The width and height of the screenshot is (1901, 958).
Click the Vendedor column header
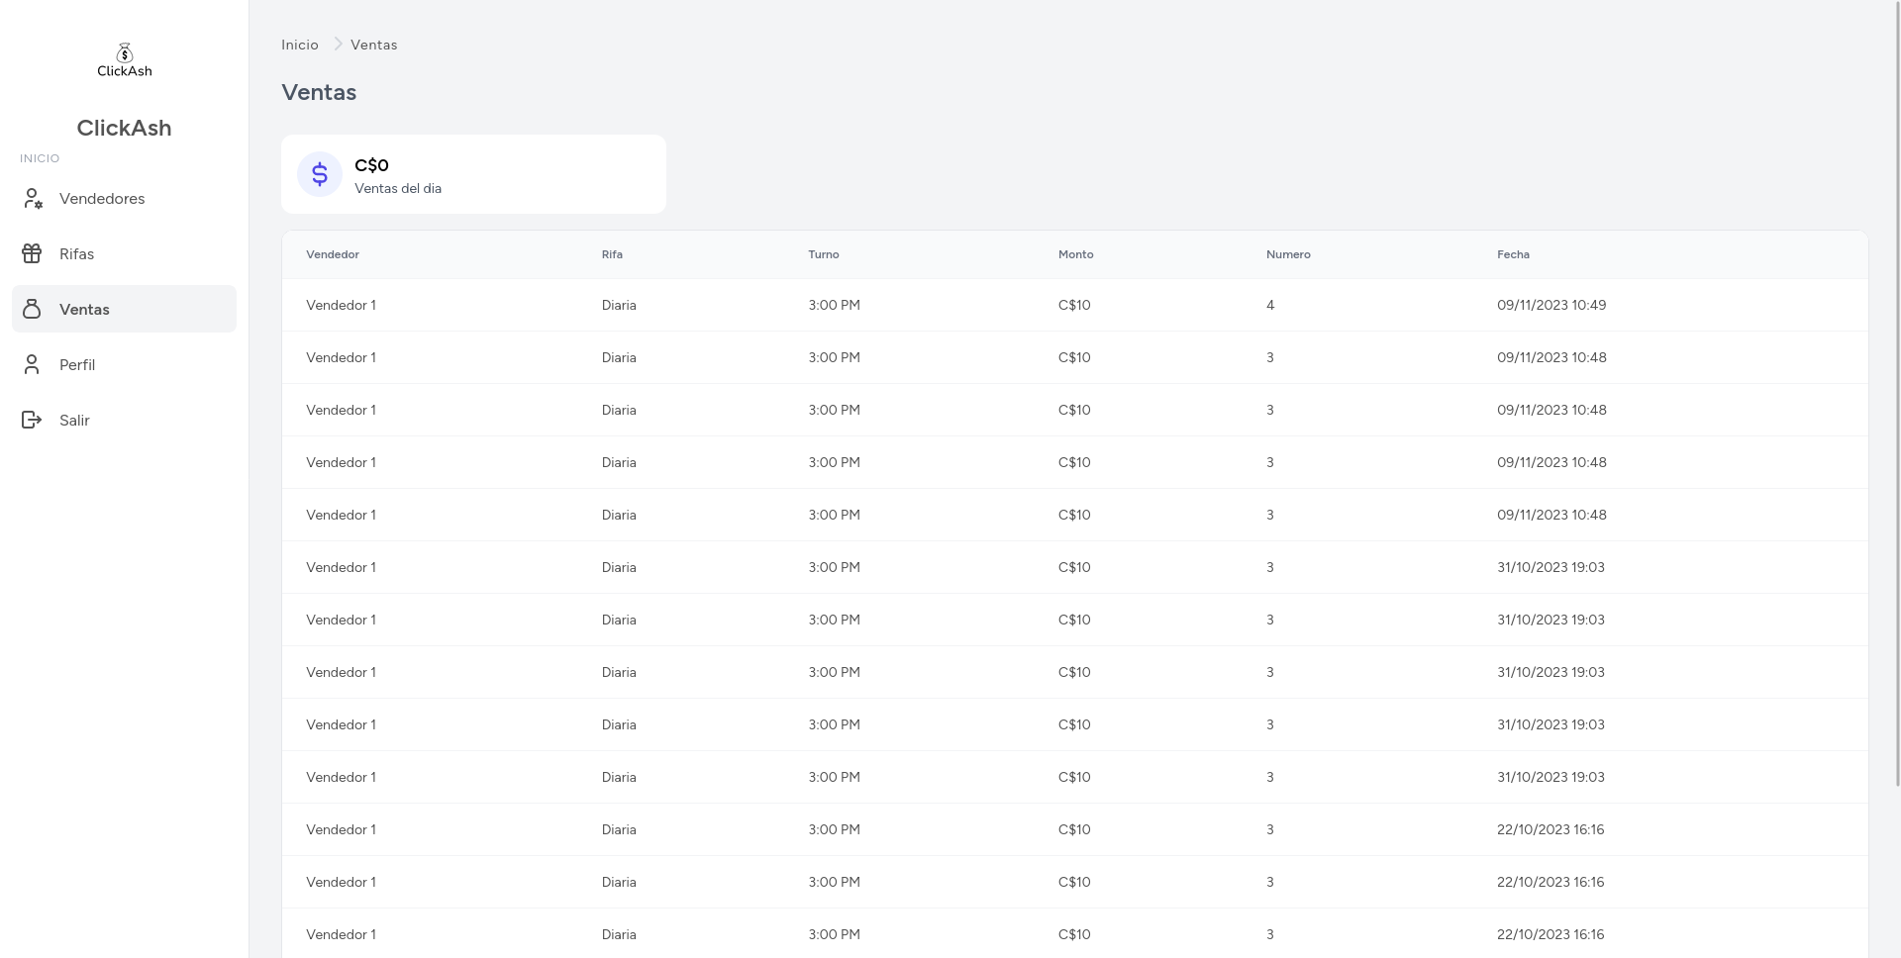333,254
